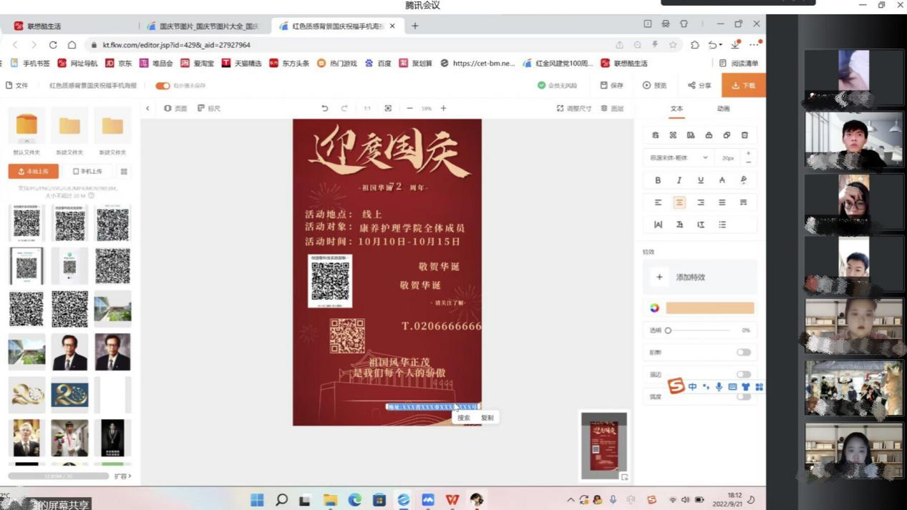Open Windows taskbar search
Image resolution: width=907 pixels, height=510 pixels.
pyautogui.click(x=281, y=500)
